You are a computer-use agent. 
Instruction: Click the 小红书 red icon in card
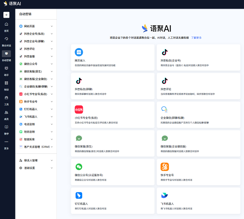click(x=79, y=109)
